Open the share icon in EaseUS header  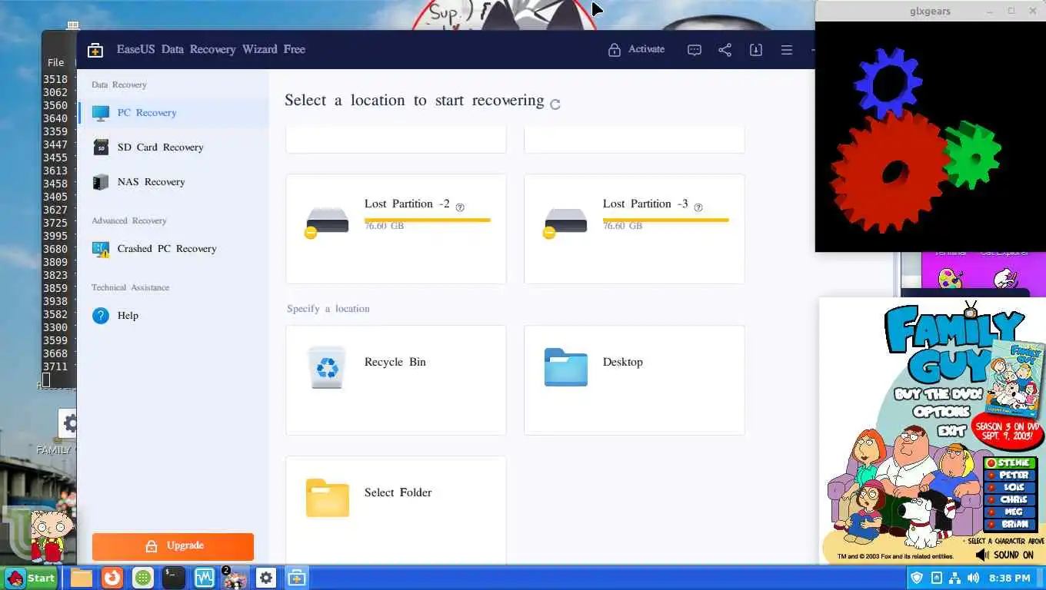pos(725,50)
